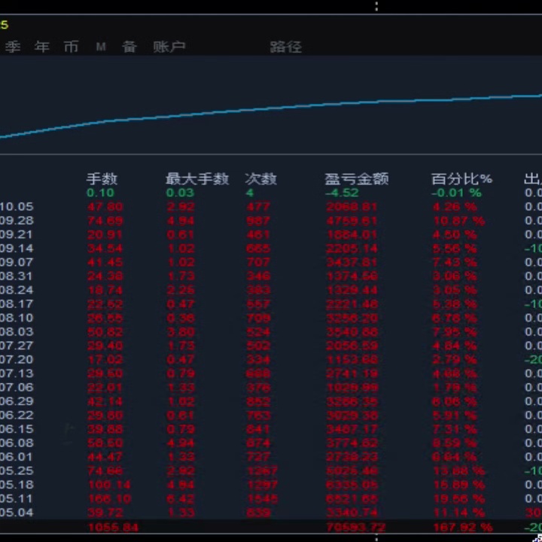Click the 次数 column header
The height and width of the screenshot is (542, 542).
tap(260, 178)
